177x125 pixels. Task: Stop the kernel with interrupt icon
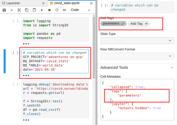(x=49, y=10)
